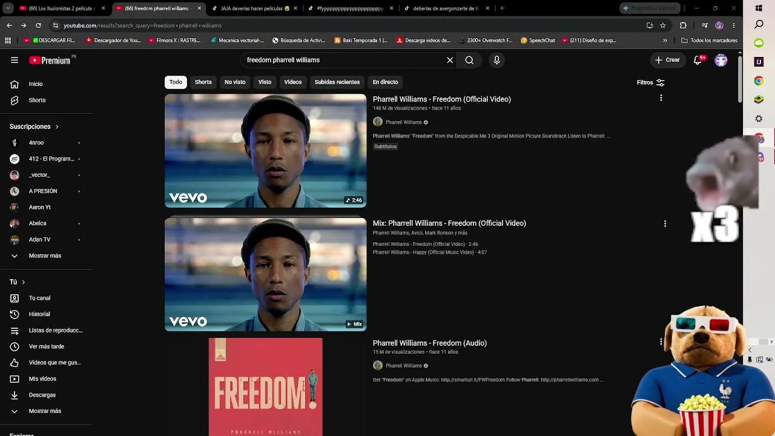Open the Settings gear in the taskbar
Screen dimensions: 775x436
pyautogui.click(x=759, y=119)
